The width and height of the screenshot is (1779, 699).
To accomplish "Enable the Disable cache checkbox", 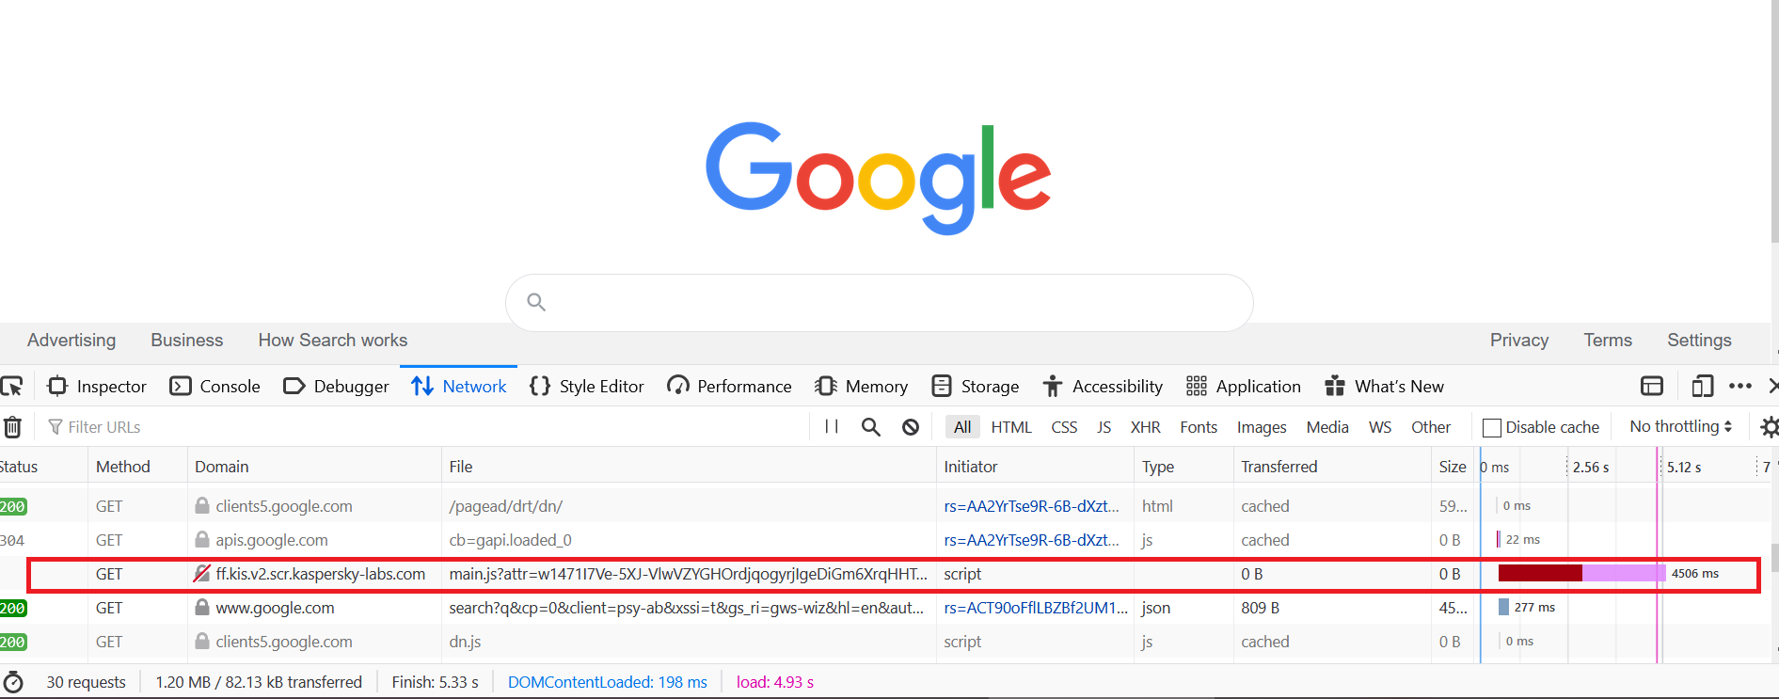I will click(x=1492, y=428).
